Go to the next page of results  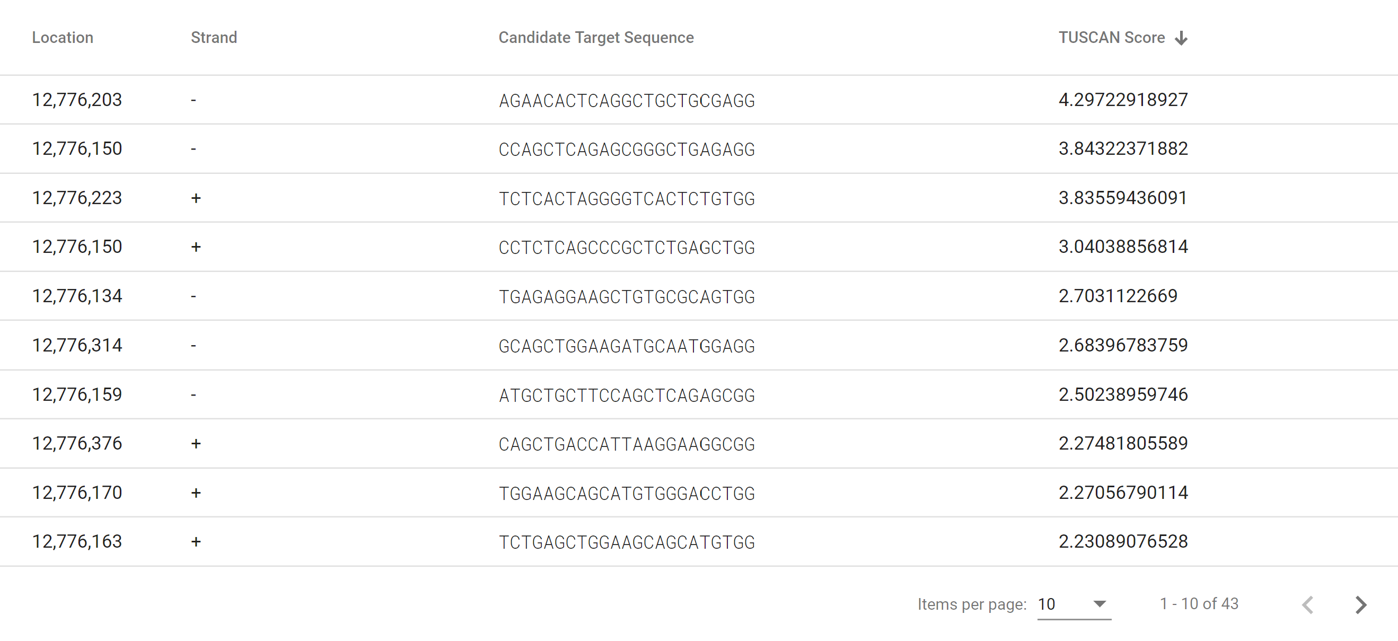1360,604
